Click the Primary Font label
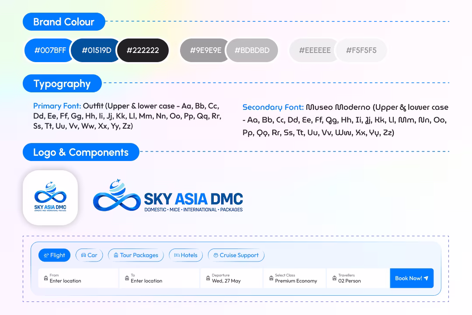Screen dimensions: 472x315 [x=57, y=106]
